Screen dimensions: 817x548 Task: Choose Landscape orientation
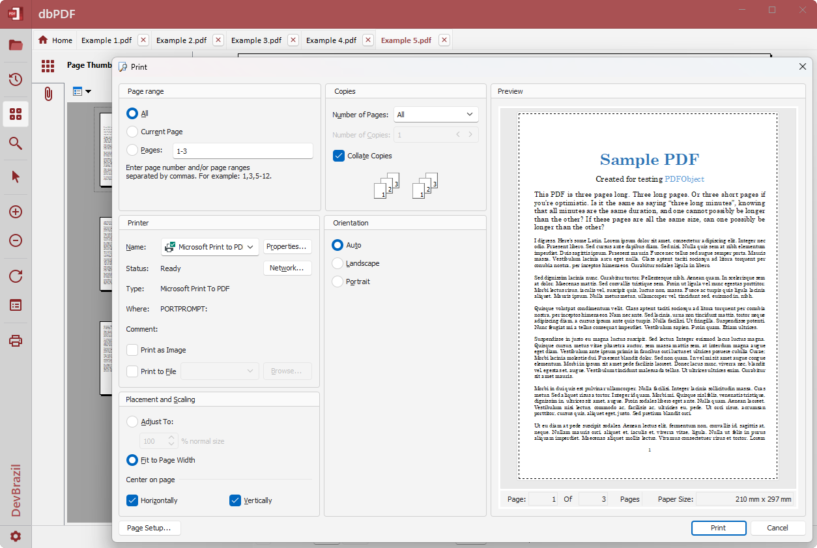click(337, 263)
